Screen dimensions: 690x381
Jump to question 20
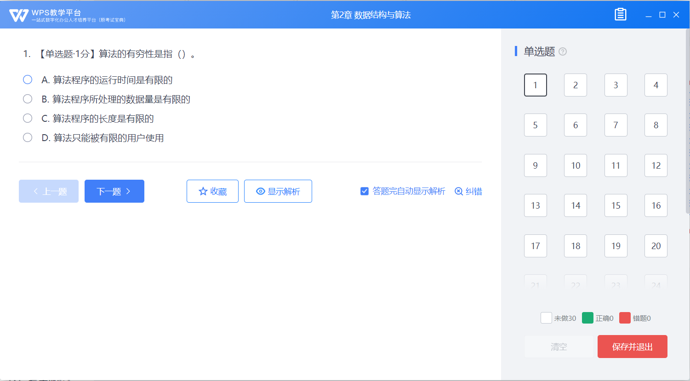(x=656, y=246)
